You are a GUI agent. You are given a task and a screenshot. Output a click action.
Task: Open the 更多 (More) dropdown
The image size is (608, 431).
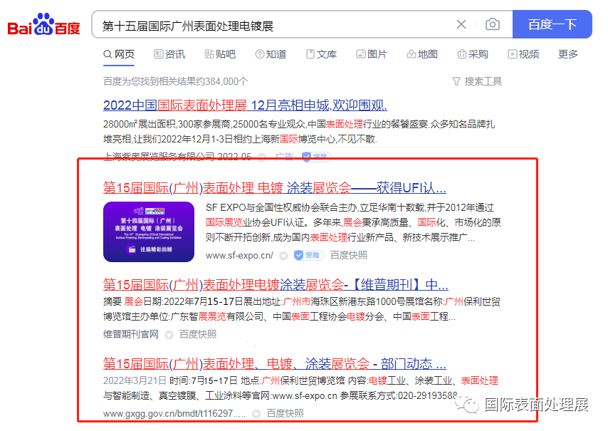tap(567, 53)
